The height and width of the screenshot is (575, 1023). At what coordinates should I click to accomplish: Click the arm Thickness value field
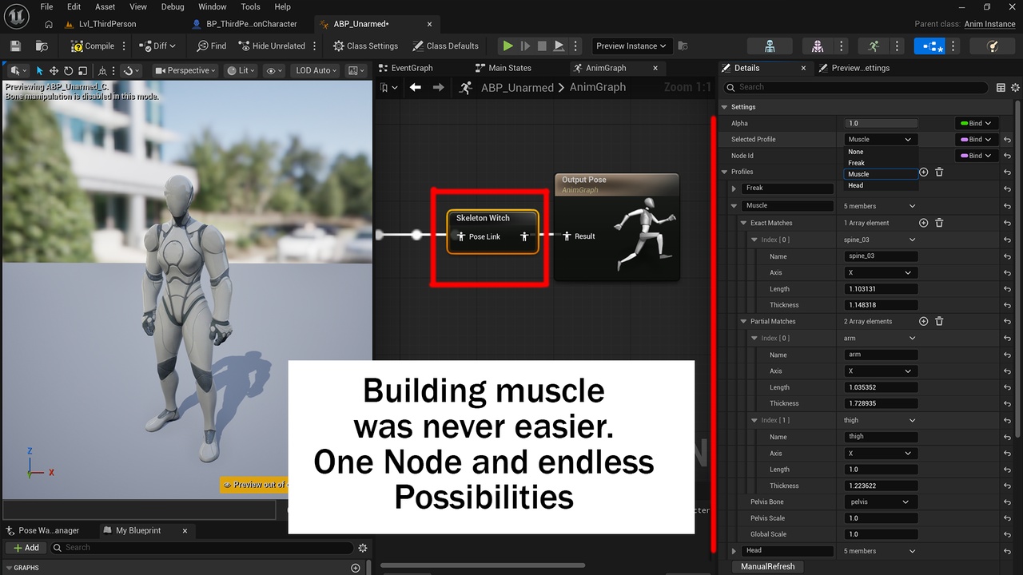(881, 403)
